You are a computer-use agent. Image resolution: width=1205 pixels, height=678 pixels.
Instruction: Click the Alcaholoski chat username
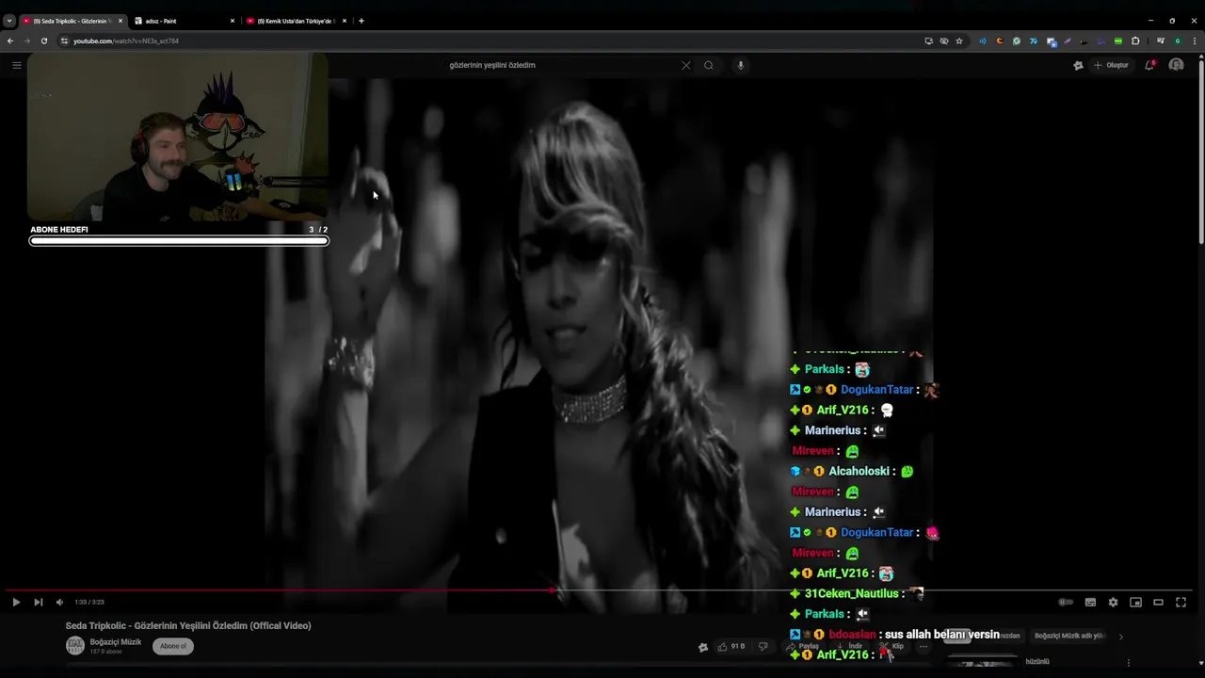pyautogui.click(x=859, y=471)
